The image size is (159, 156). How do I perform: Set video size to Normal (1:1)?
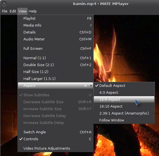point(55,58)
